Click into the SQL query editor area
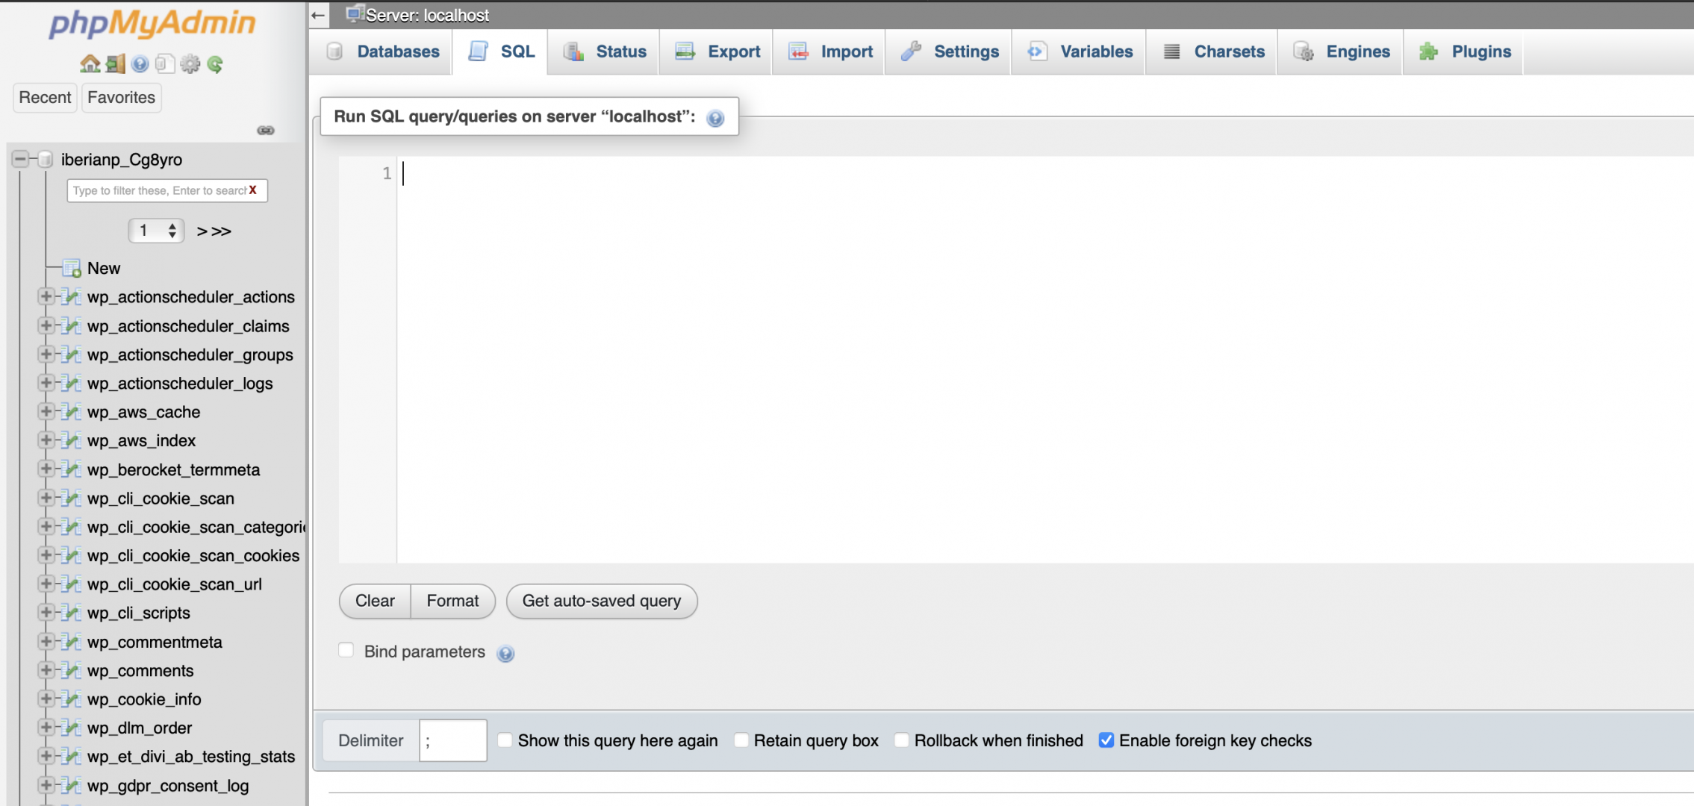Viewport: 1694px width, 806px height. 1045,359
